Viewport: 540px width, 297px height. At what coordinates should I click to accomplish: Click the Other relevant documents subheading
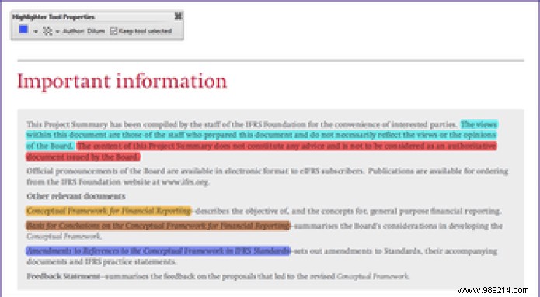point(76,196)
